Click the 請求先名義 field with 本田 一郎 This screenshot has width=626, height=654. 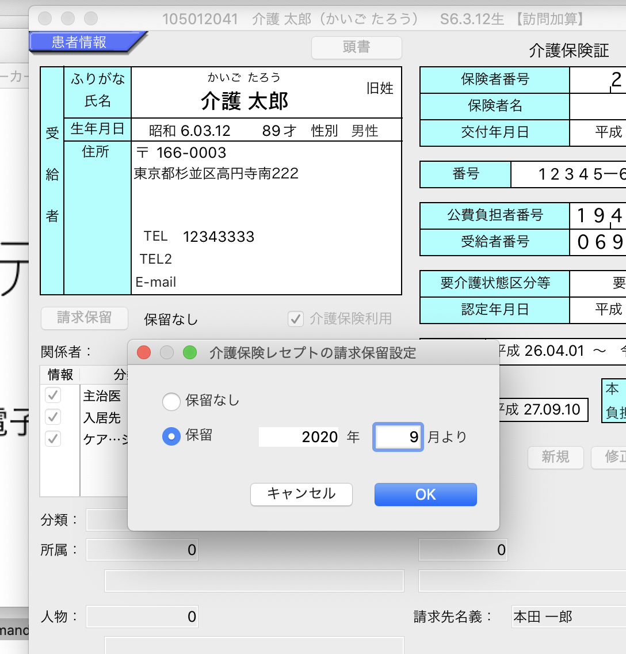click(567, 617)
